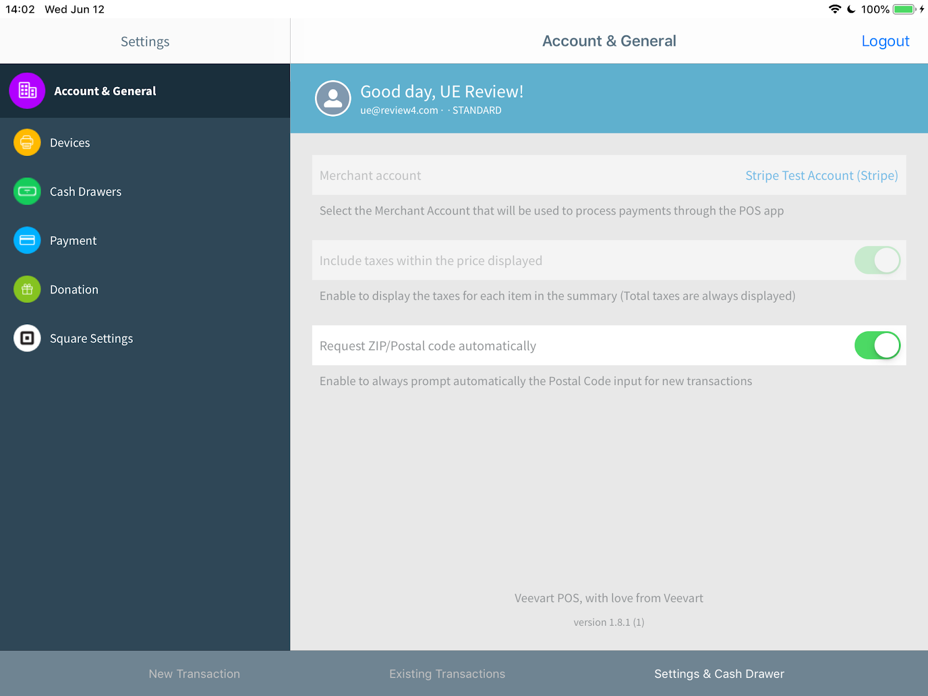Change the Stripe Test Account selection
The width and height of the screenshot is (928, 696).
[821, 175]
